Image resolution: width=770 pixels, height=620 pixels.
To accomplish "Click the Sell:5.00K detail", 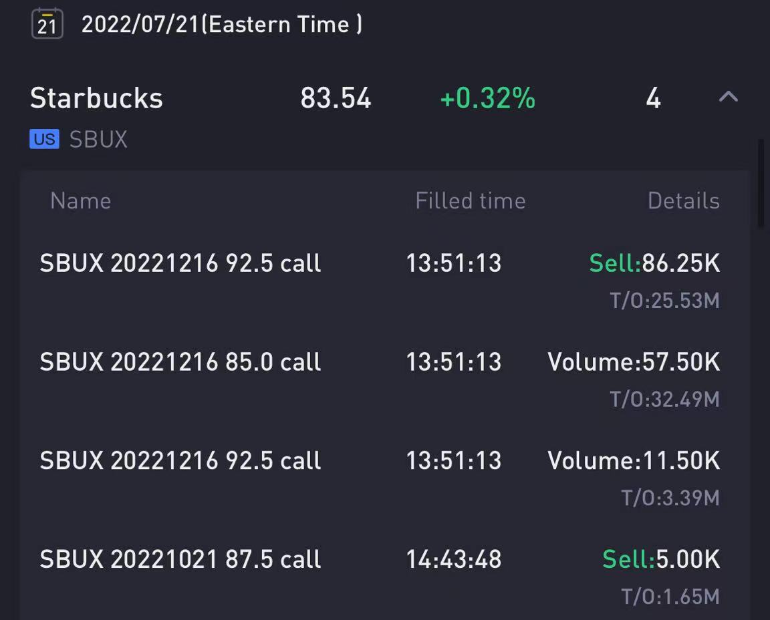I will [661, 559].
